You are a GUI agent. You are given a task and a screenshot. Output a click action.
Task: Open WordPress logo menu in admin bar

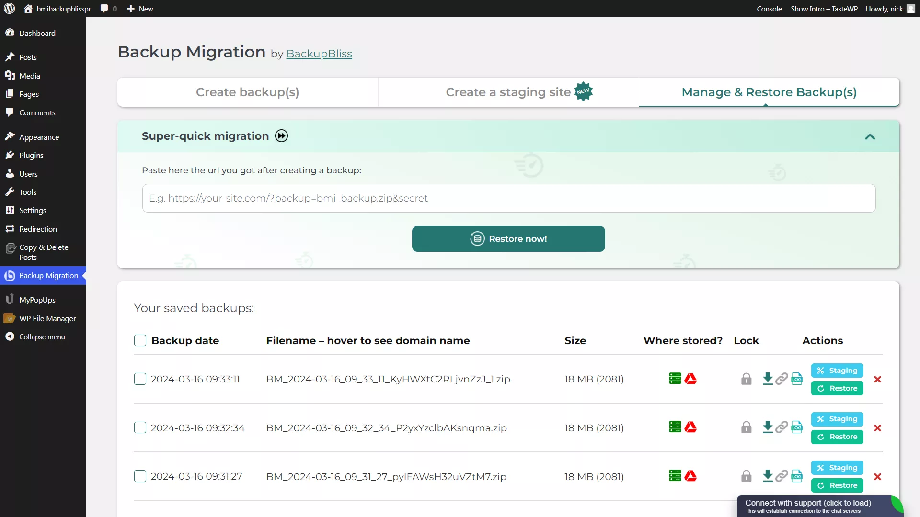[10, 9]
